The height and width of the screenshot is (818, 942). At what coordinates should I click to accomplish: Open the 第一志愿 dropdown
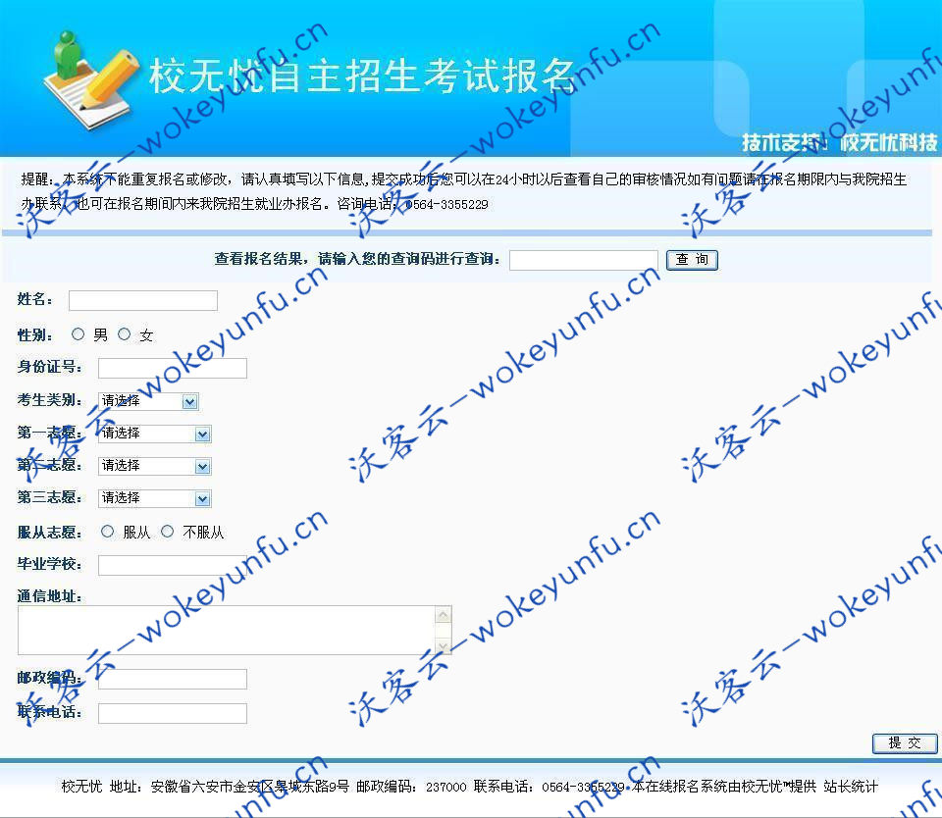pos(155,434)
